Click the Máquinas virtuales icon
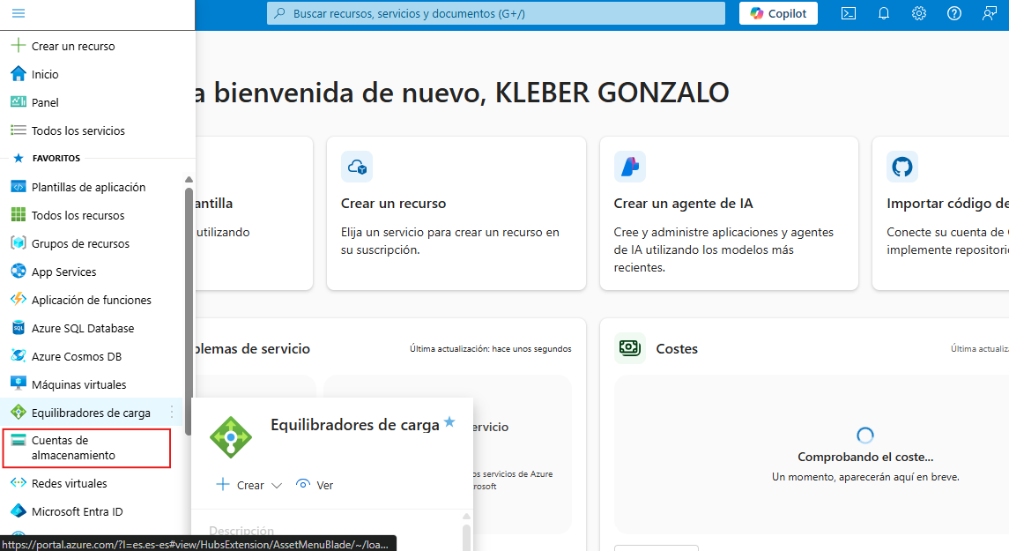 coord(19,383)
